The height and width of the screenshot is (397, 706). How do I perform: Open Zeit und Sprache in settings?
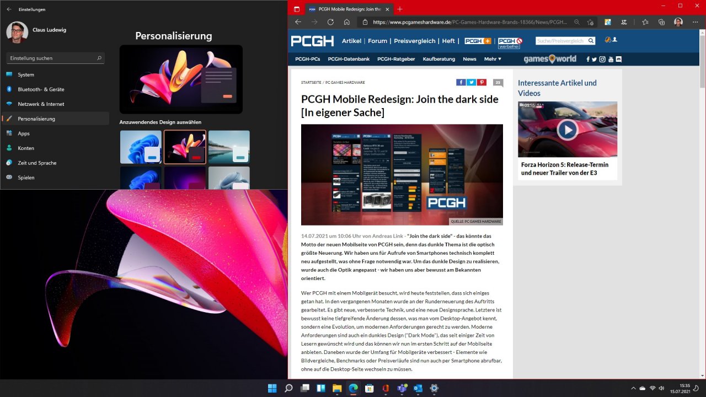pos(55,163)
